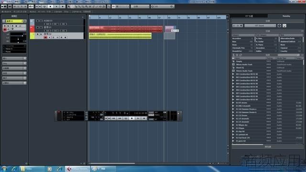Viewport: 306px width, 172px height.
Task: Go to project start on transport panel
Action: pyautogui.click(x=106, y=118)
